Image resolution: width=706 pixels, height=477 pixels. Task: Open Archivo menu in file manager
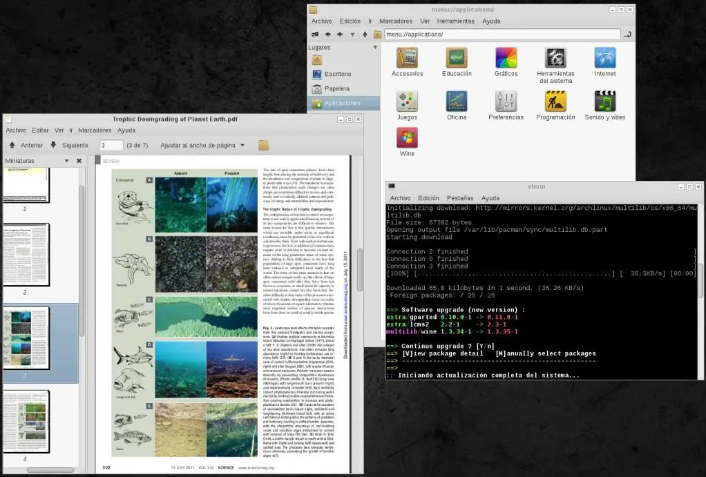click(x=321, y=21)
